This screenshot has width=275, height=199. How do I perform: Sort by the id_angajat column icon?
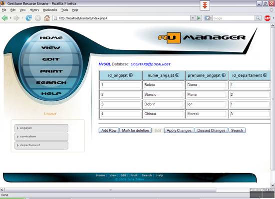(131, 75)
